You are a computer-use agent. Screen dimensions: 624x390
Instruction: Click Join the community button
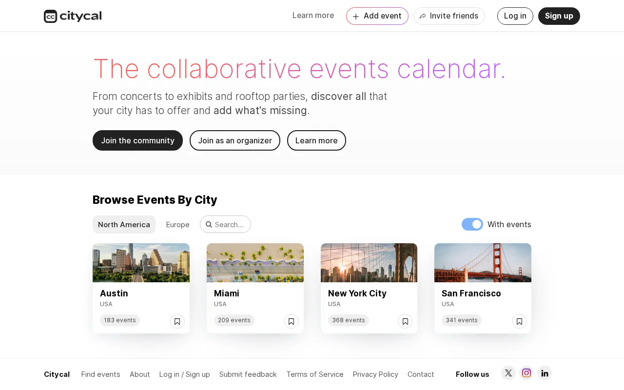137,140
